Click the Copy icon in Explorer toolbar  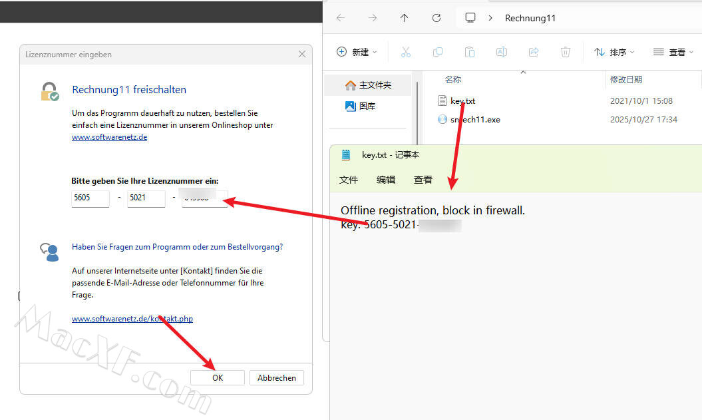(x=437, y=52)
